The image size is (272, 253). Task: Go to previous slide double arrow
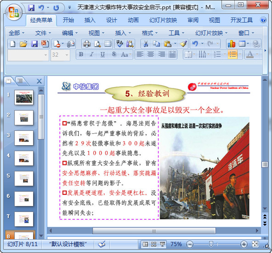(x=265, y=217)
